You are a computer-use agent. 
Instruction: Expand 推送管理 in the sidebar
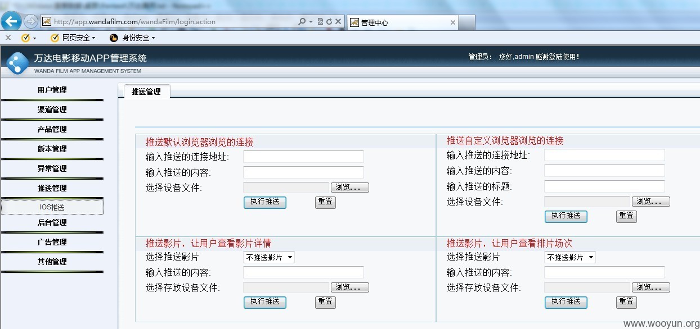tap(52, 188)
